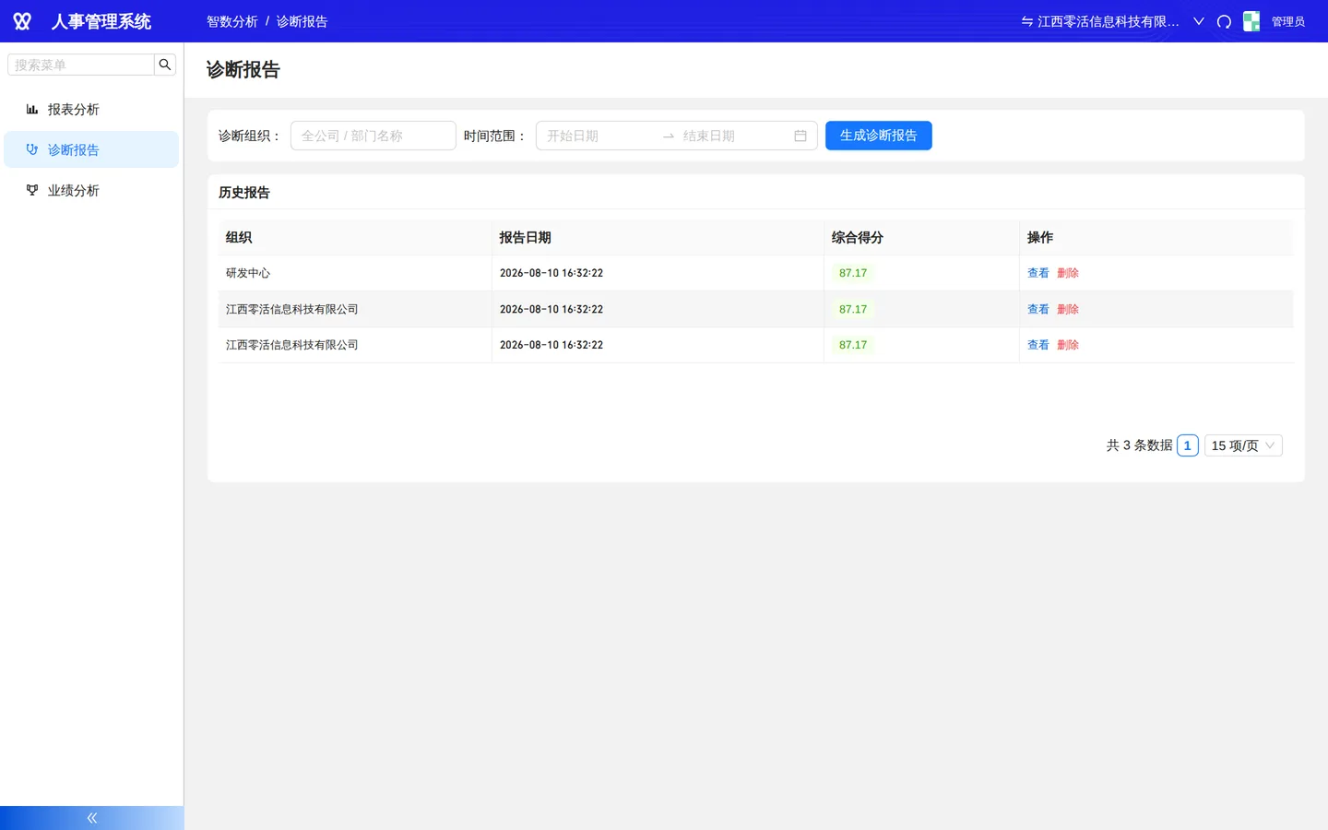Click the 结束日期 end date field
This screenshot has height=830, width=1328.
tap(733, 136)
